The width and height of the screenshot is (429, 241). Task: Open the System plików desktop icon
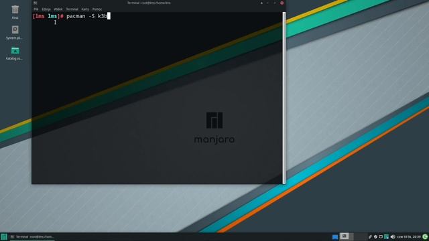(15, 33)
